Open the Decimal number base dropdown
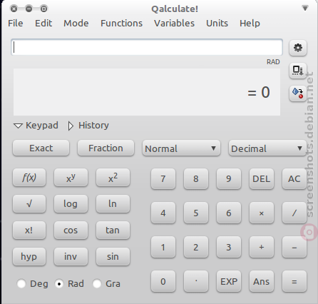The height and width of the screenshot is (304, 318). point(267,148)
